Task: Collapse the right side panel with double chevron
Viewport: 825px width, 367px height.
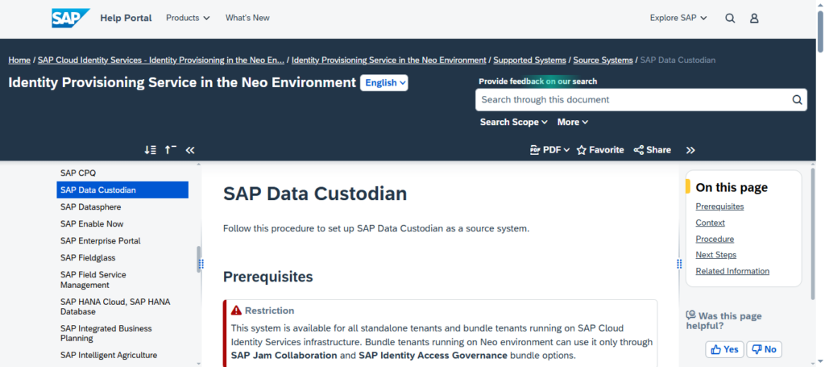Action: (x=690, y=150)
